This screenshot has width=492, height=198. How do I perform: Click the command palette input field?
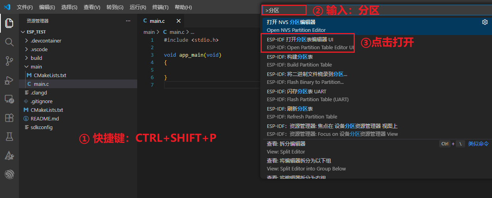[x=376, y=10]
